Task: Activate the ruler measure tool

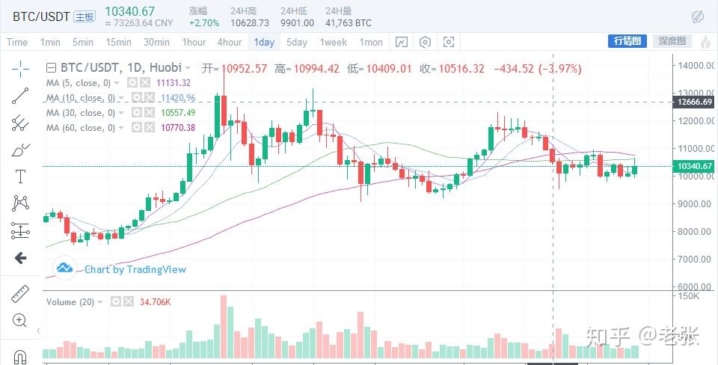Action: [20, 295]
